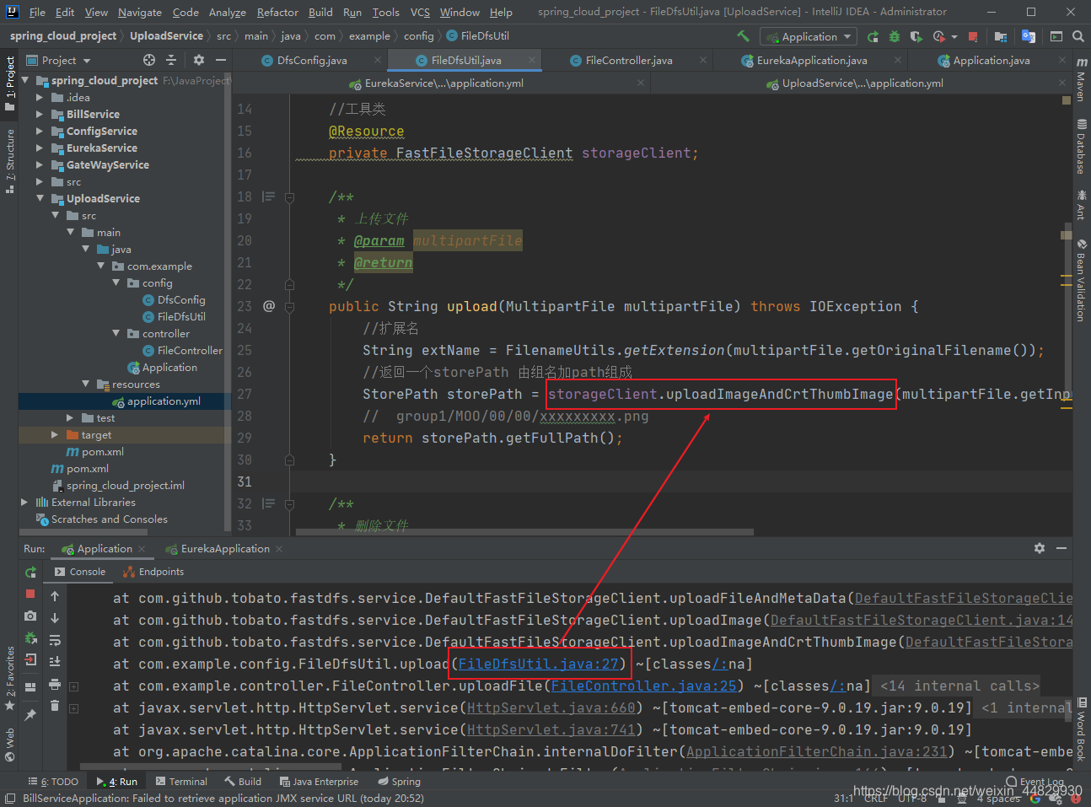Toggle the Maven tool window stripe
1091x807 pixels.
click(1081, 79)
